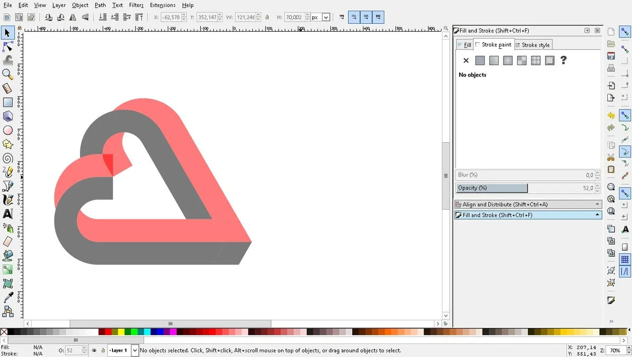Toggle Layer 1 lock icon
Viewport: 632px width, 357px height.
103,351
